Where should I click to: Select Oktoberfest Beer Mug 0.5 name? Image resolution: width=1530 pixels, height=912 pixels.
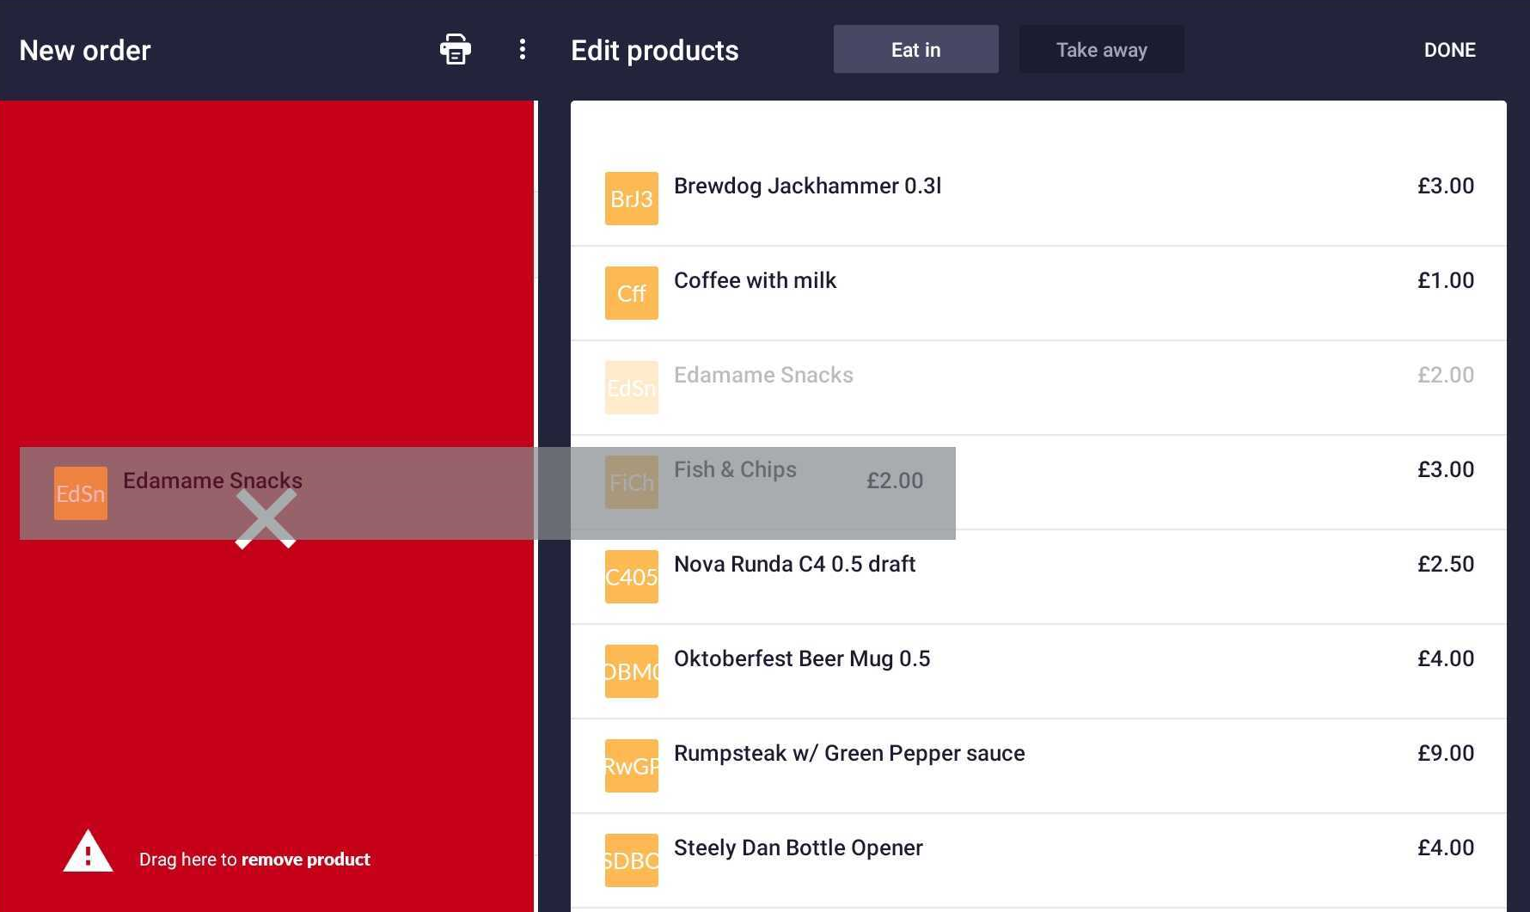[x=802, y=658]
